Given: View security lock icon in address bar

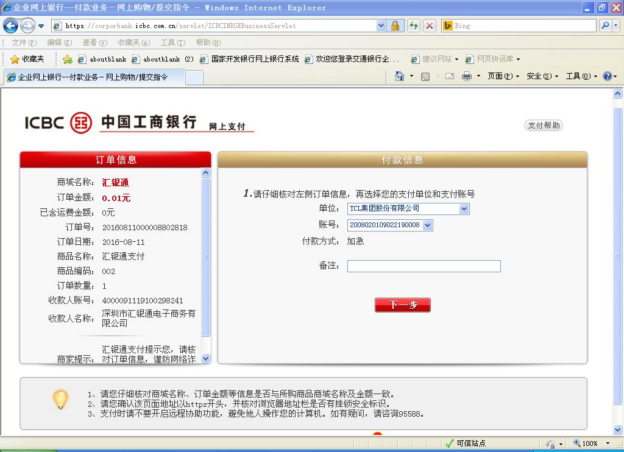Looking at the screenshot, I should (x=395, y=26).
